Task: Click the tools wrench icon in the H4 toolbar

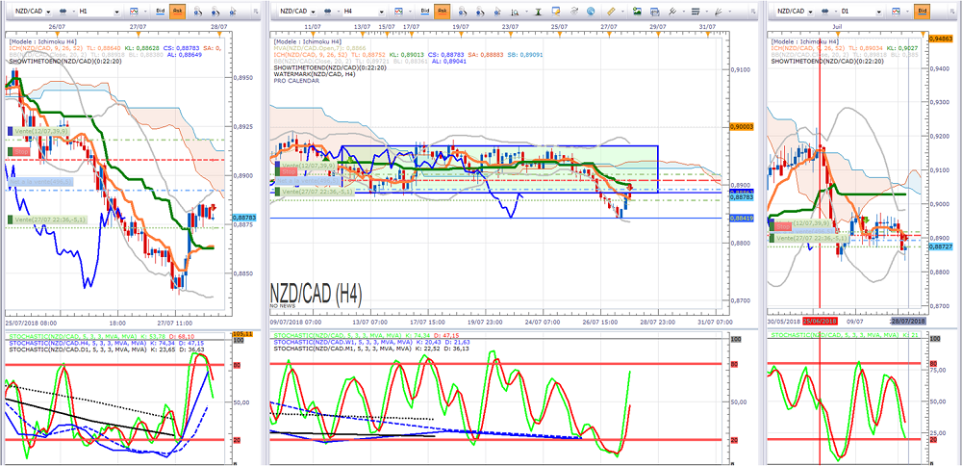Action: pyautogui.click(x=672, y=12)
